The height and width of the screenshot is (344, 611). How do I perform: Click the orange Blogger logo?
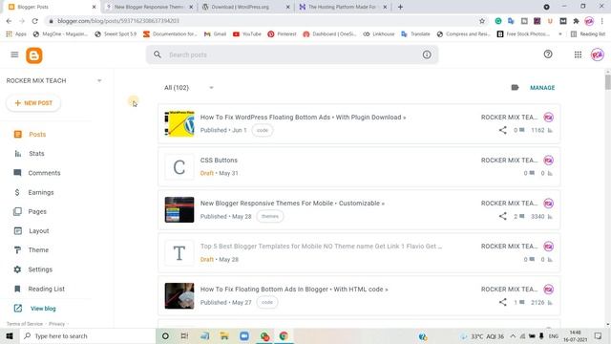point(34,55)
